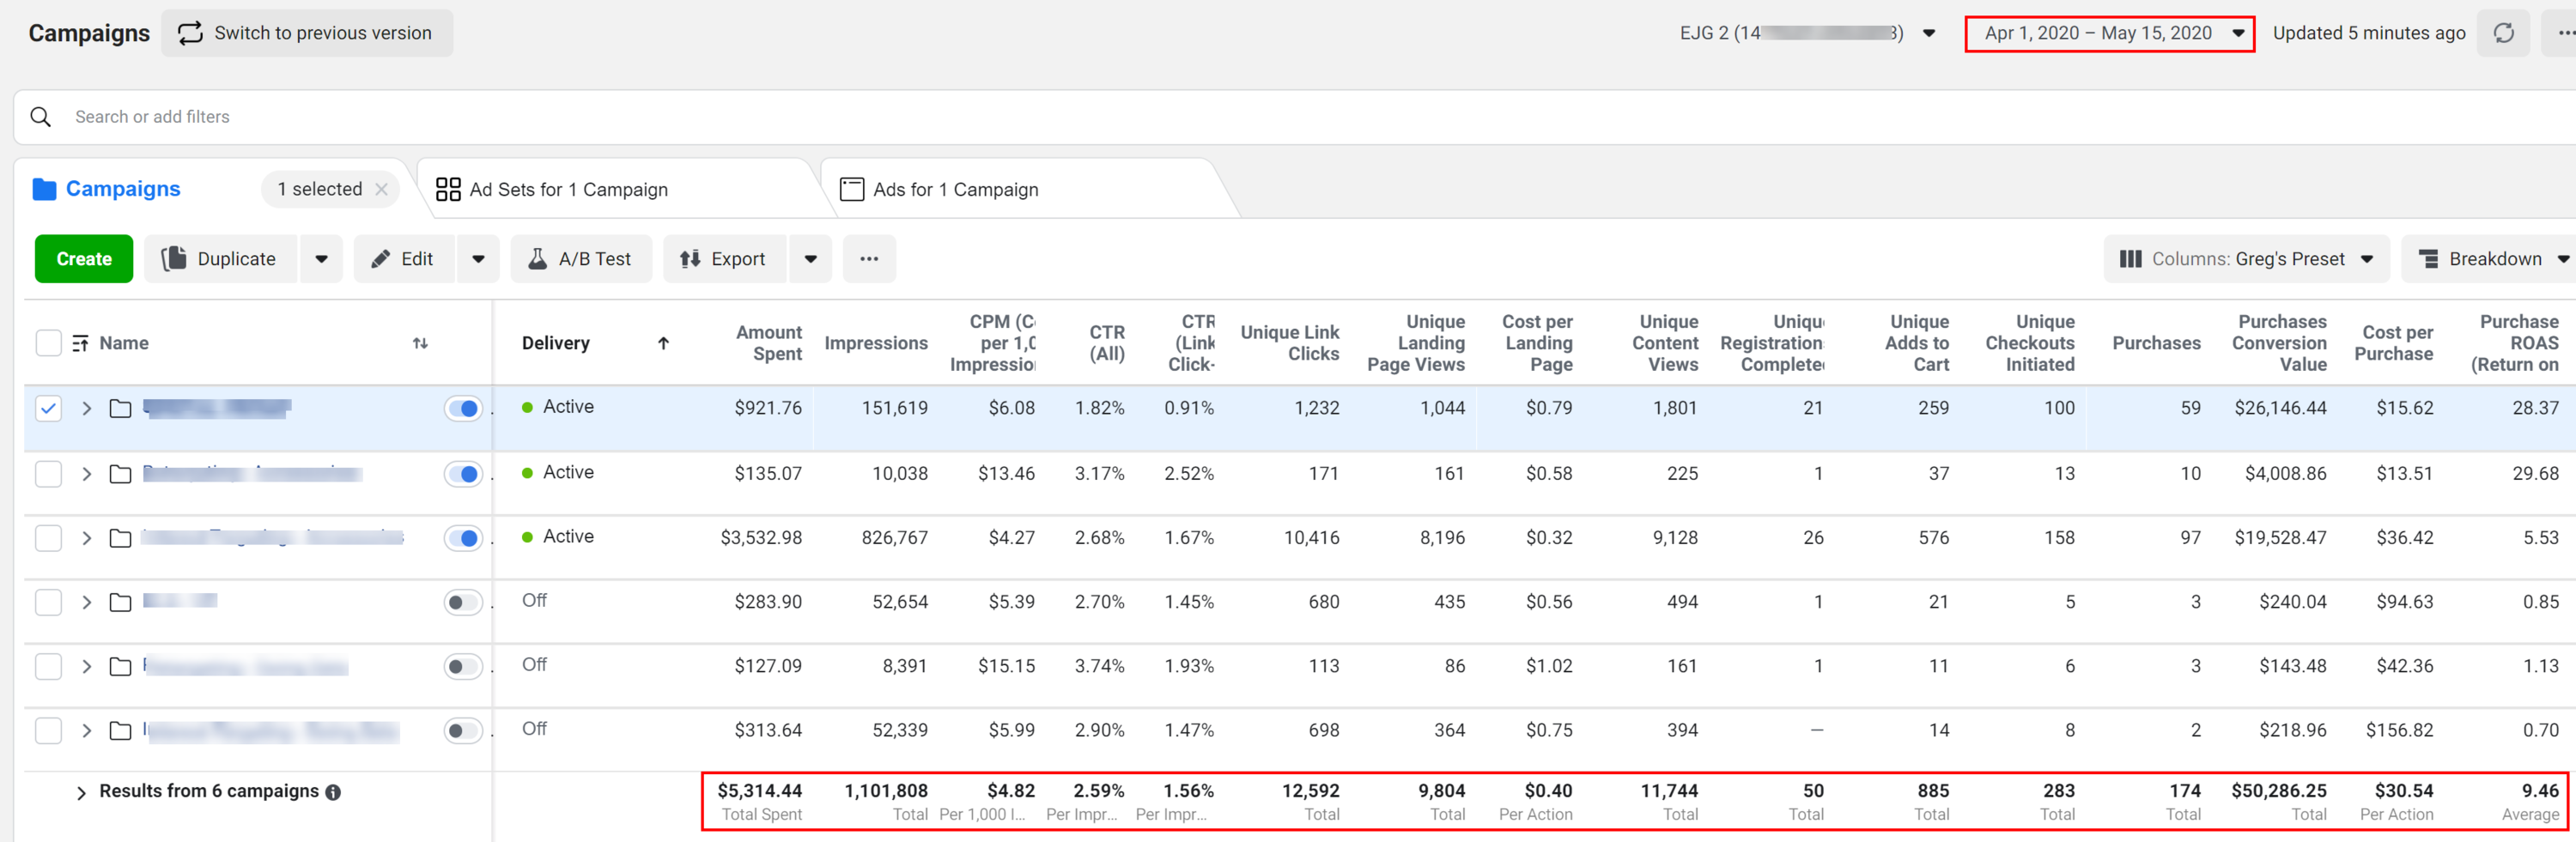Click the Campaigns folder icon in tab
This screenshot has height=842, width=2576.
coord(44,189)
